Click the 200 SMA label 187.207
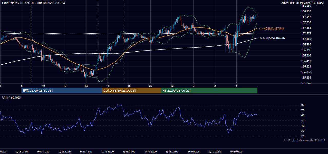This screenshot has height=154, width=328. (272, 38)
